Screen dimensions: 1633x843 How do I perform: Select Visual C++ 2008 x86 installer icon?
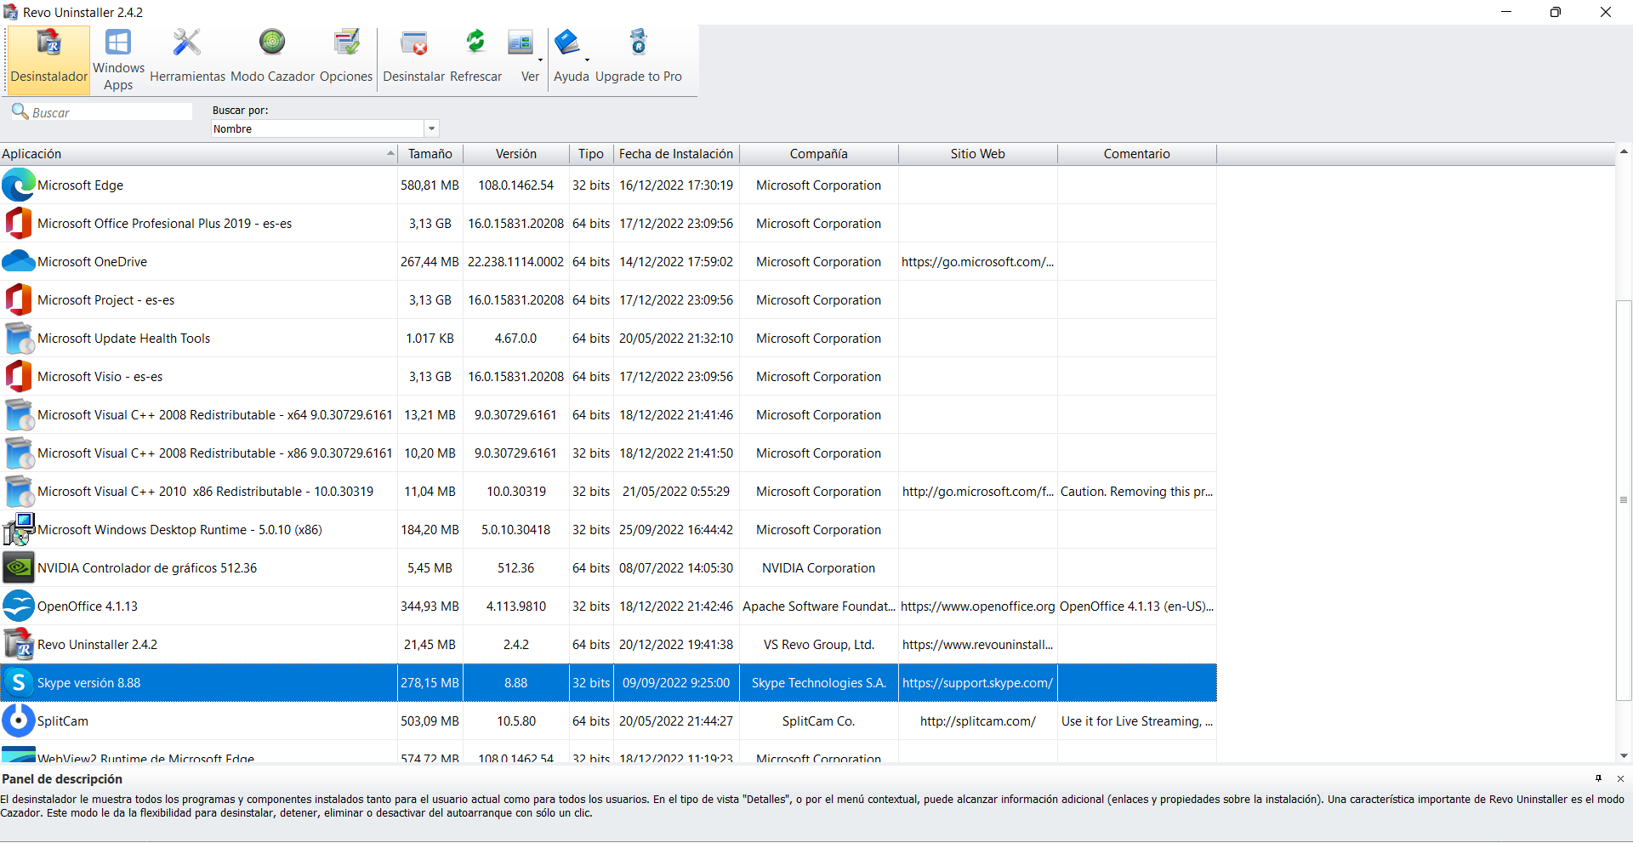pos(19,453)
